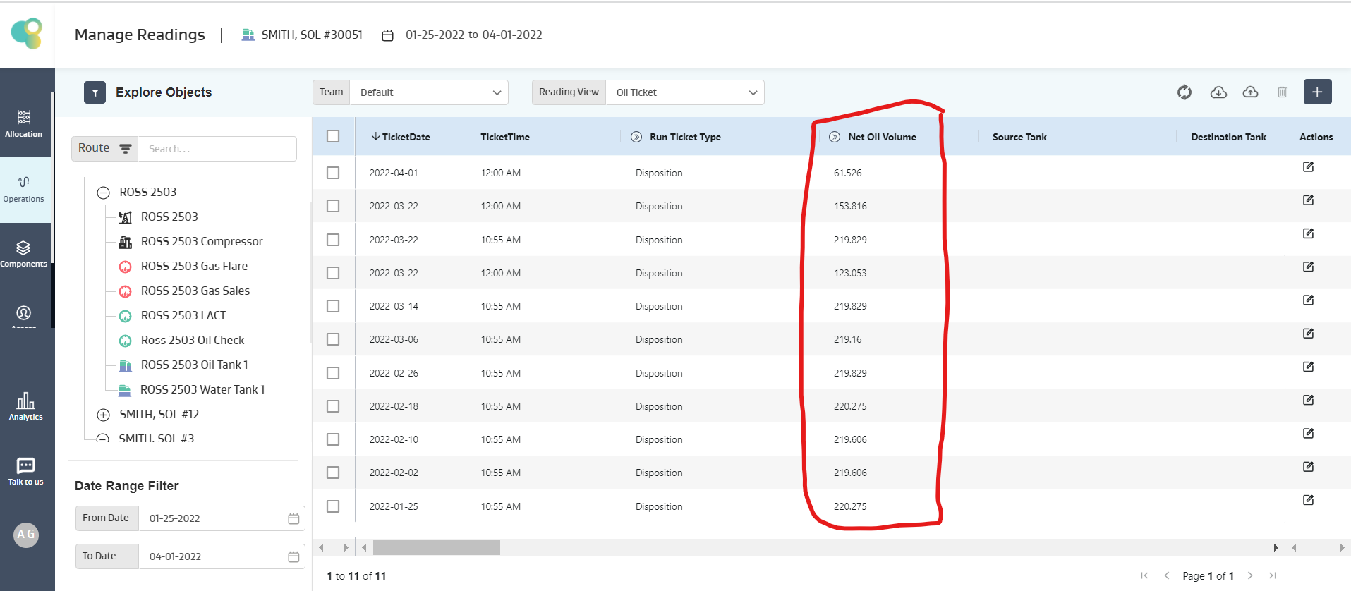
Task: Click the refresh readings icon
Action: (x=1184, y=92)
